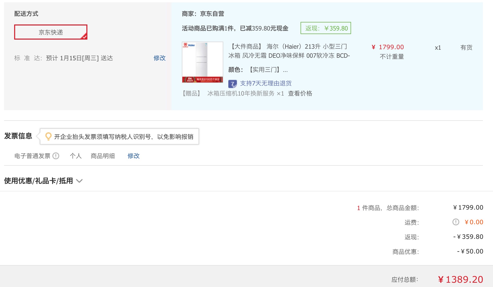Click the lightbulb tip icon
Image resolution: width=493 pixels, height=287 pixels.
(48, 136)
